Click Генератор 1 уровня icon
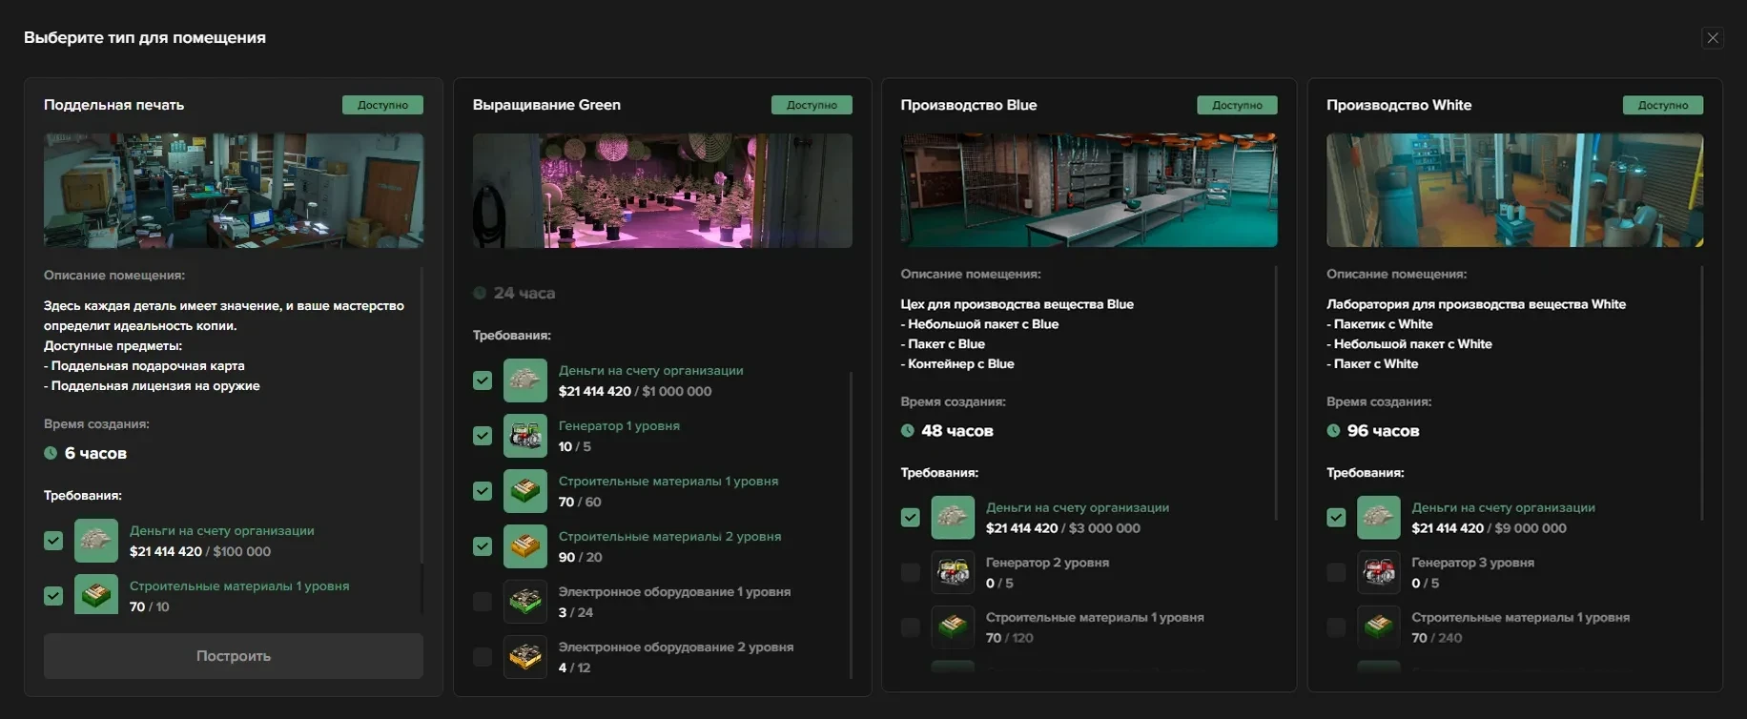The height and width of the screenshot is (719, 1747). point(524,436)
